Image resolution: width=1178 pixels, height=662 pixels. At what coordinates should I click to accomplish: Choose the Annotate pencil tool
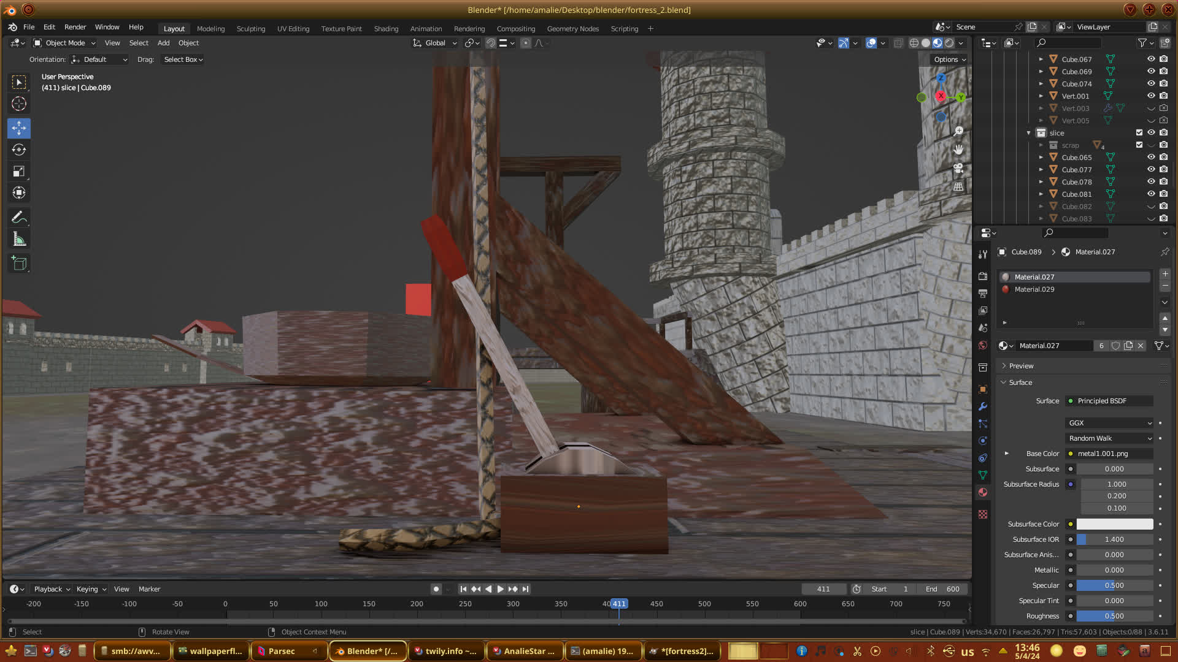pyautogui.click(x=19, y=218)
